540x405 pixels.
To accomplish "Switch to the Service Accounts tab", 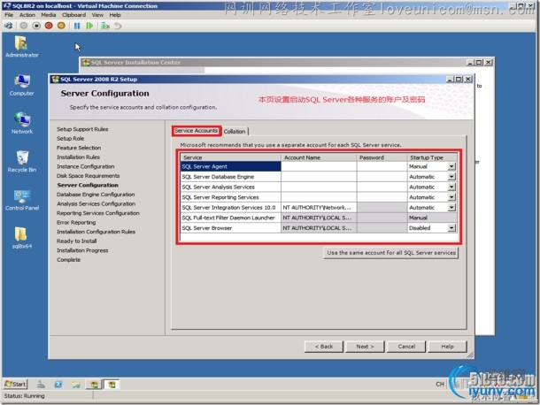I will click(196, 131).
